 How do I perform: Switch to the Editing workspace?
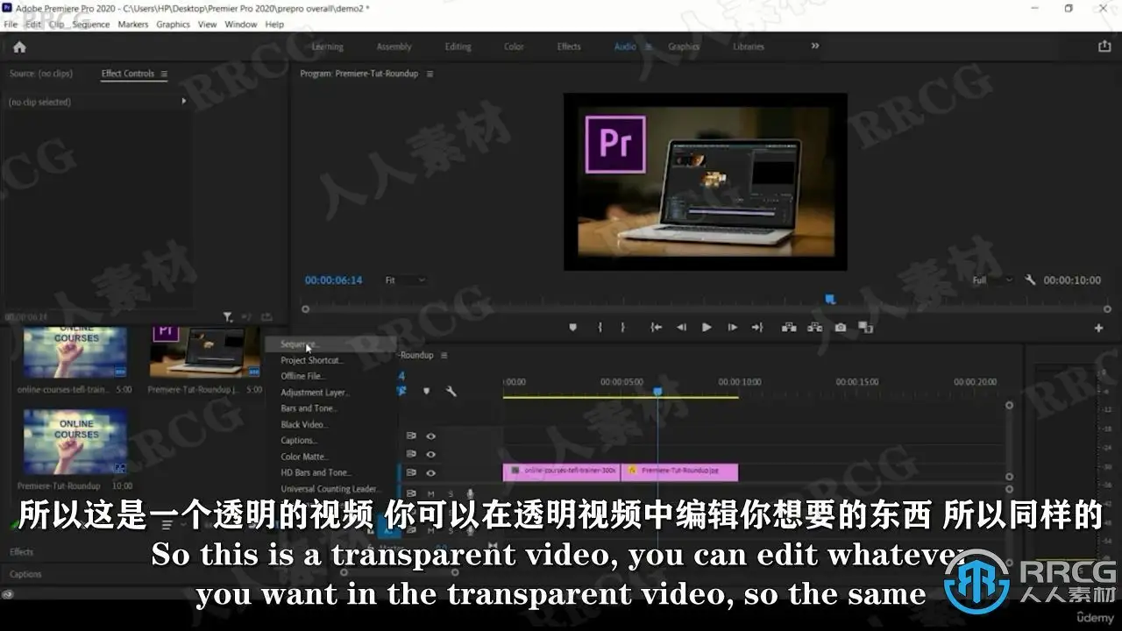click(x=458, y=46)
